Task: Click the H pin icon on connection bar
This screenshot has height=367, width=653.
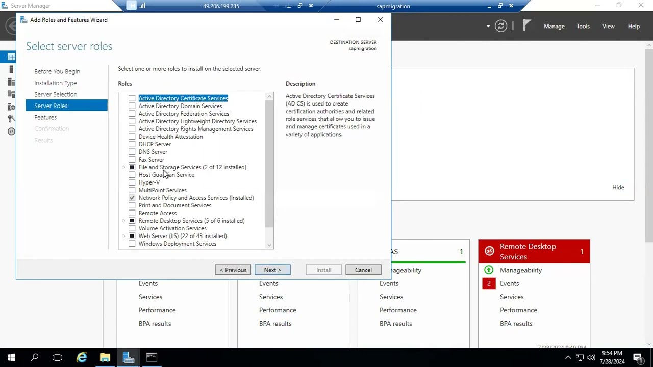Action: tap(132, 6)
